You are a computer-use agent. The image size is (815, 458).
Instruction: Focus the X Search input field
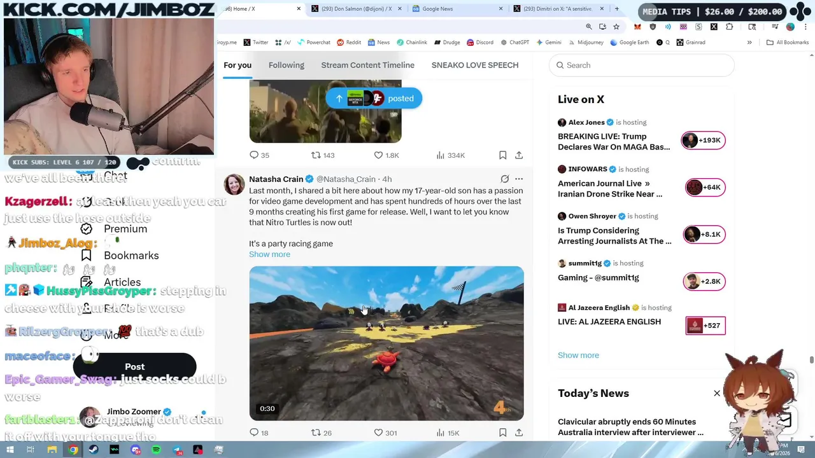(642, 65)
